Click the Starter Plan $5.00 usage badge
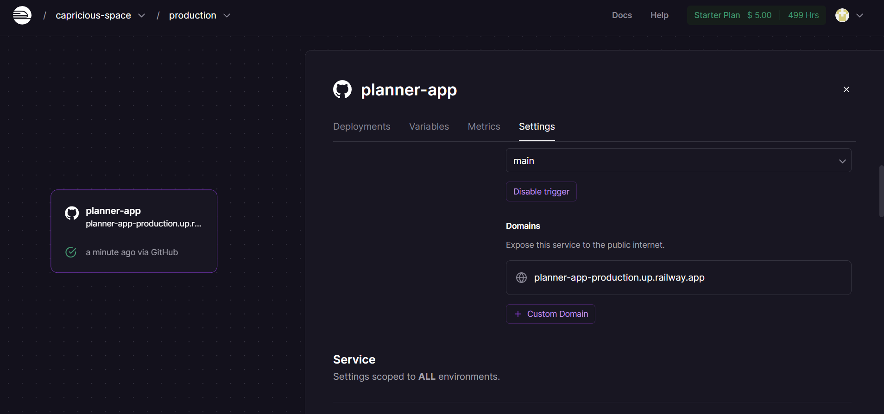 (733, 15)
